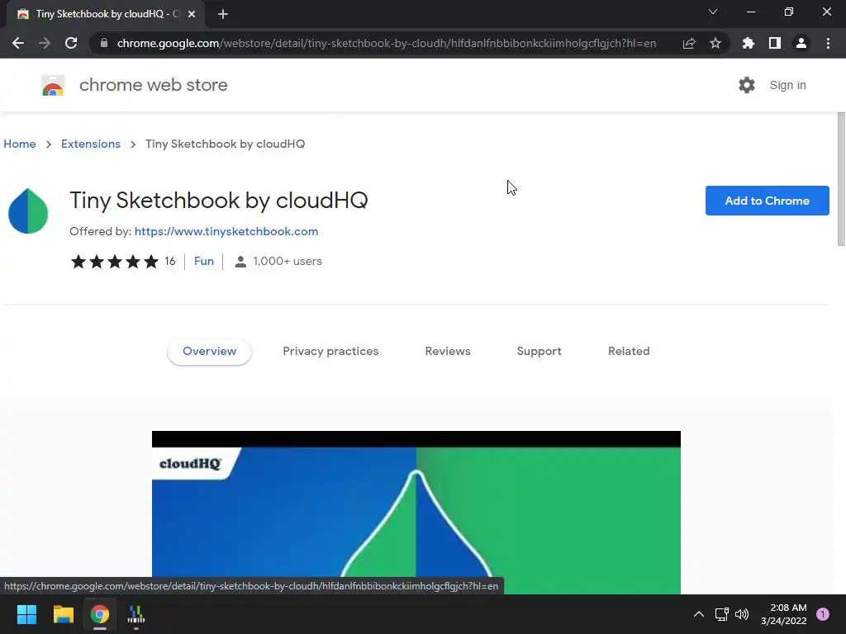The height and width of the screenshot is (634, 846).
Task: Open the Support tab
Action: [539, 351]
